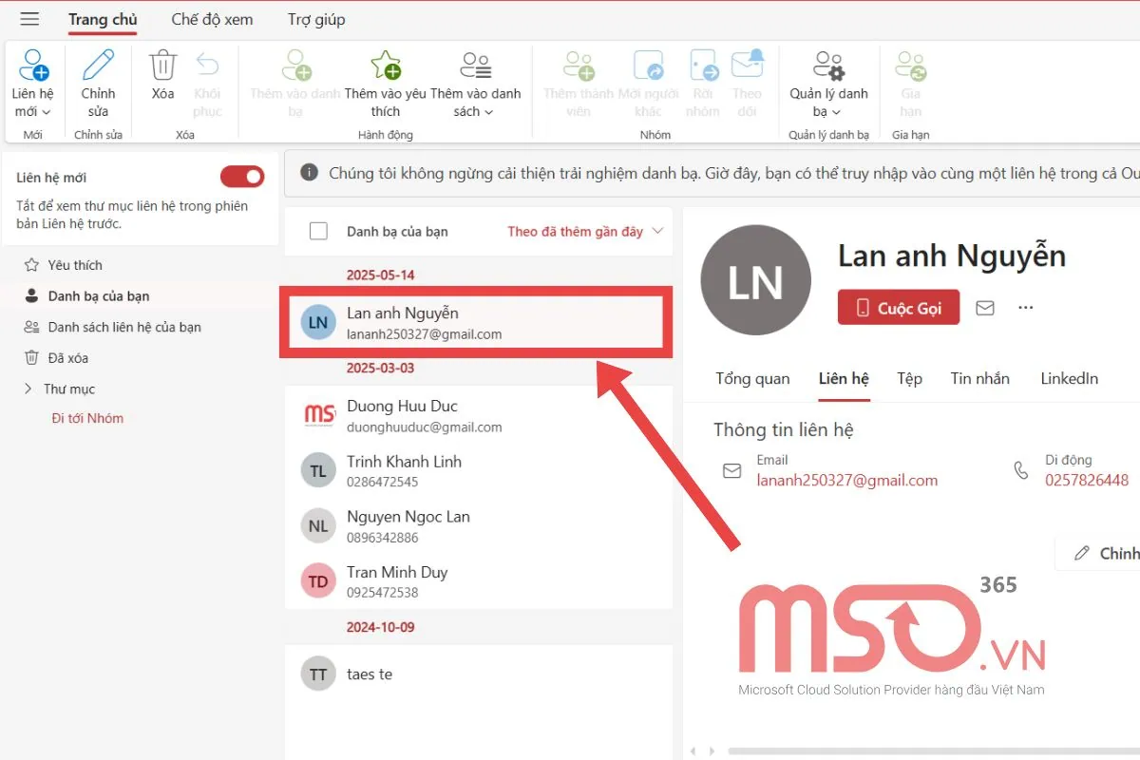1140x760 pixels.
Task: Click the Chỉnh sửa edit pencil icon
Action: (98, 65)
